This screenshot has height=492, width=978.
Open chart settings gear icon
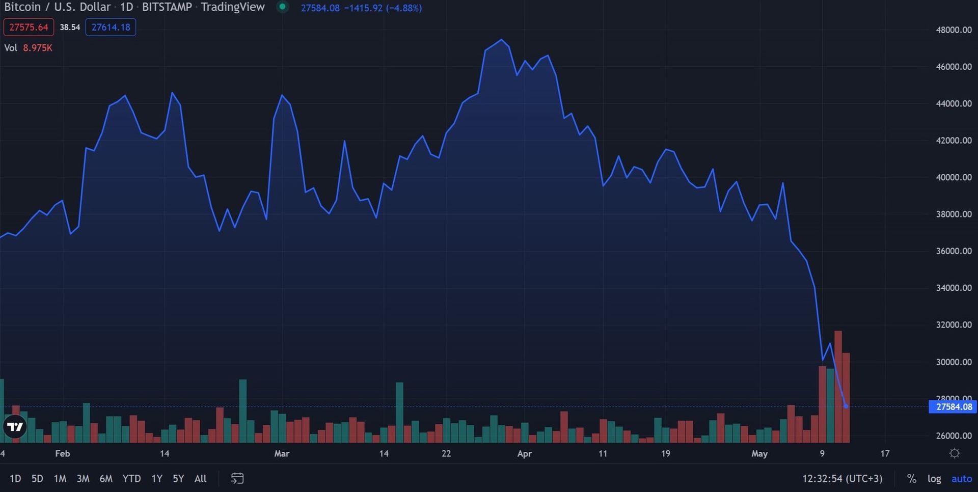click(955, 453)
